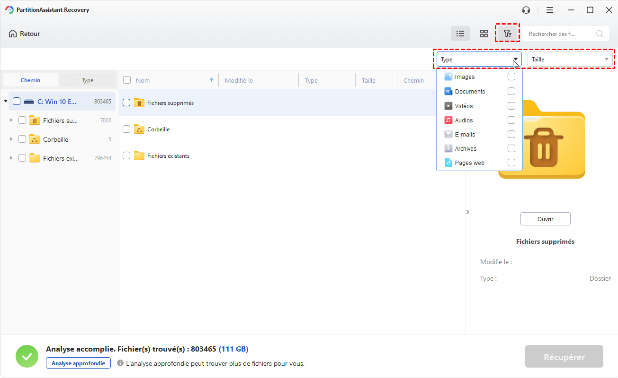The height and width of the screenshot is (378, 618).
Task: Click Fichiers supprimés folder icon in sidebar tree
Action: pos(35,120)
